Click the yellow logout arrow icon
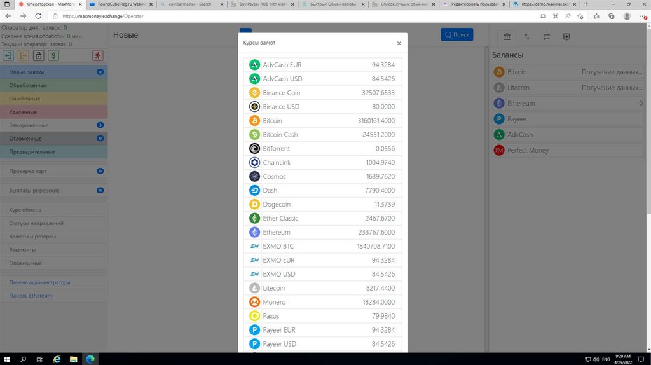 tap(24, 55)
